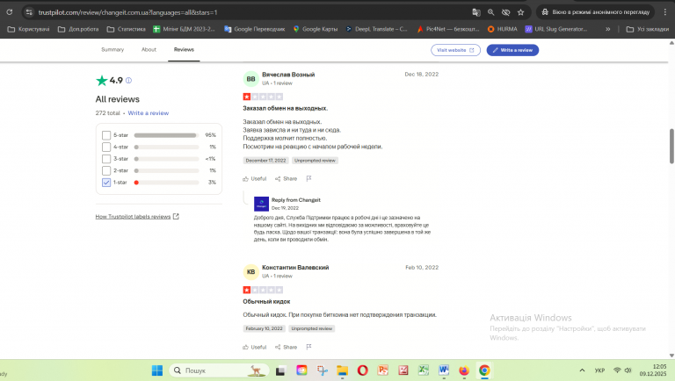
Task: Check the 3-star filter checkbox
Action: (106, 159)
